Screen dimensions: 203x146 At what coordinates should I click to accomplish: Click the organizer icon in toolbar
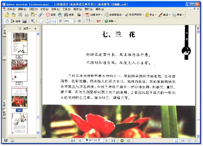coord(33,15)
